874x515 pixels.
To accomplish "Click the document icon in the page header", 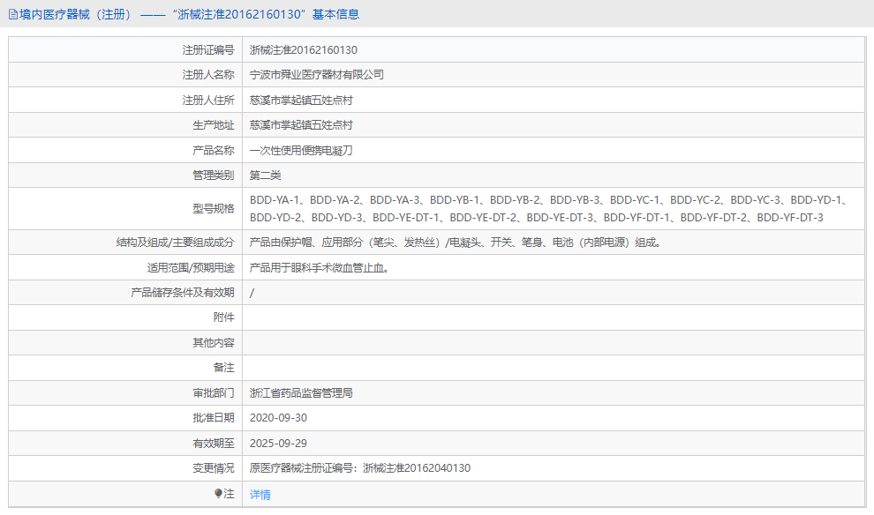I will (x=13, y=14).
